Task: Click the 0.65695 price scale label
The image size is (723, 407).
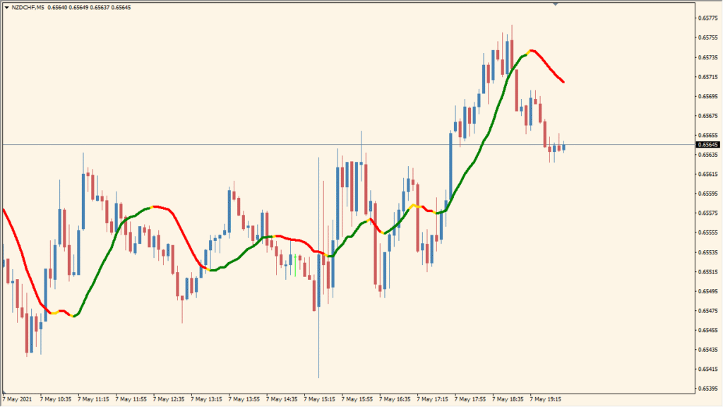Action: [707, 96]
